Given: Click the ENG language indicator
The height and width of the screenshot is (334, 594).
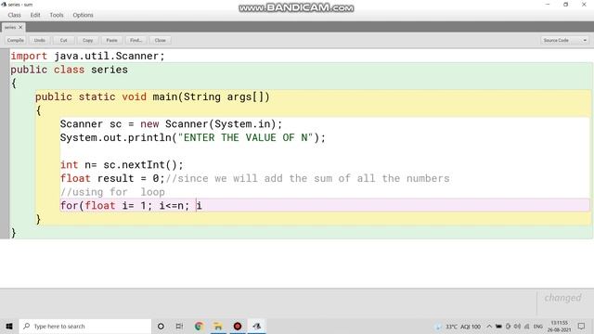Looking at the screenshot, I should click(x=538, y=327).
